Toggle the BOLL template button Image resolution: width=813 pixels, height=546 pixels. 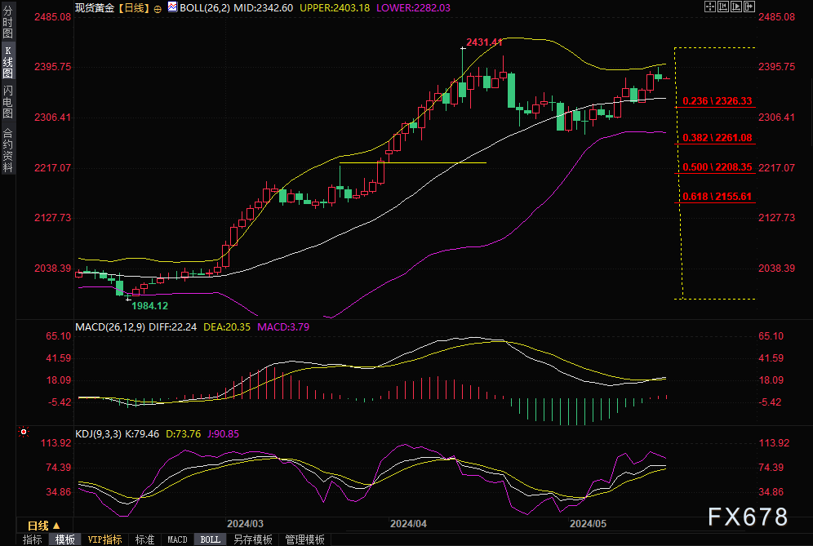(x=211, y=539)
